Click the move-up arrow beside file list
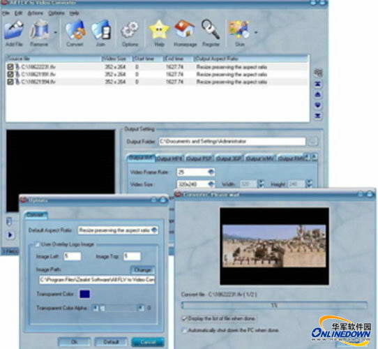Image resolution: width=378 pixels, height=349 pixels. [318, 95]
